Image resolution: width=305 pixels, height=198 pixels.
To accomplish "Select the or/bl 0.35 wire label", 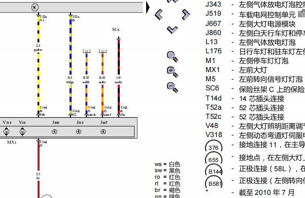I will (x=86, y=80).
